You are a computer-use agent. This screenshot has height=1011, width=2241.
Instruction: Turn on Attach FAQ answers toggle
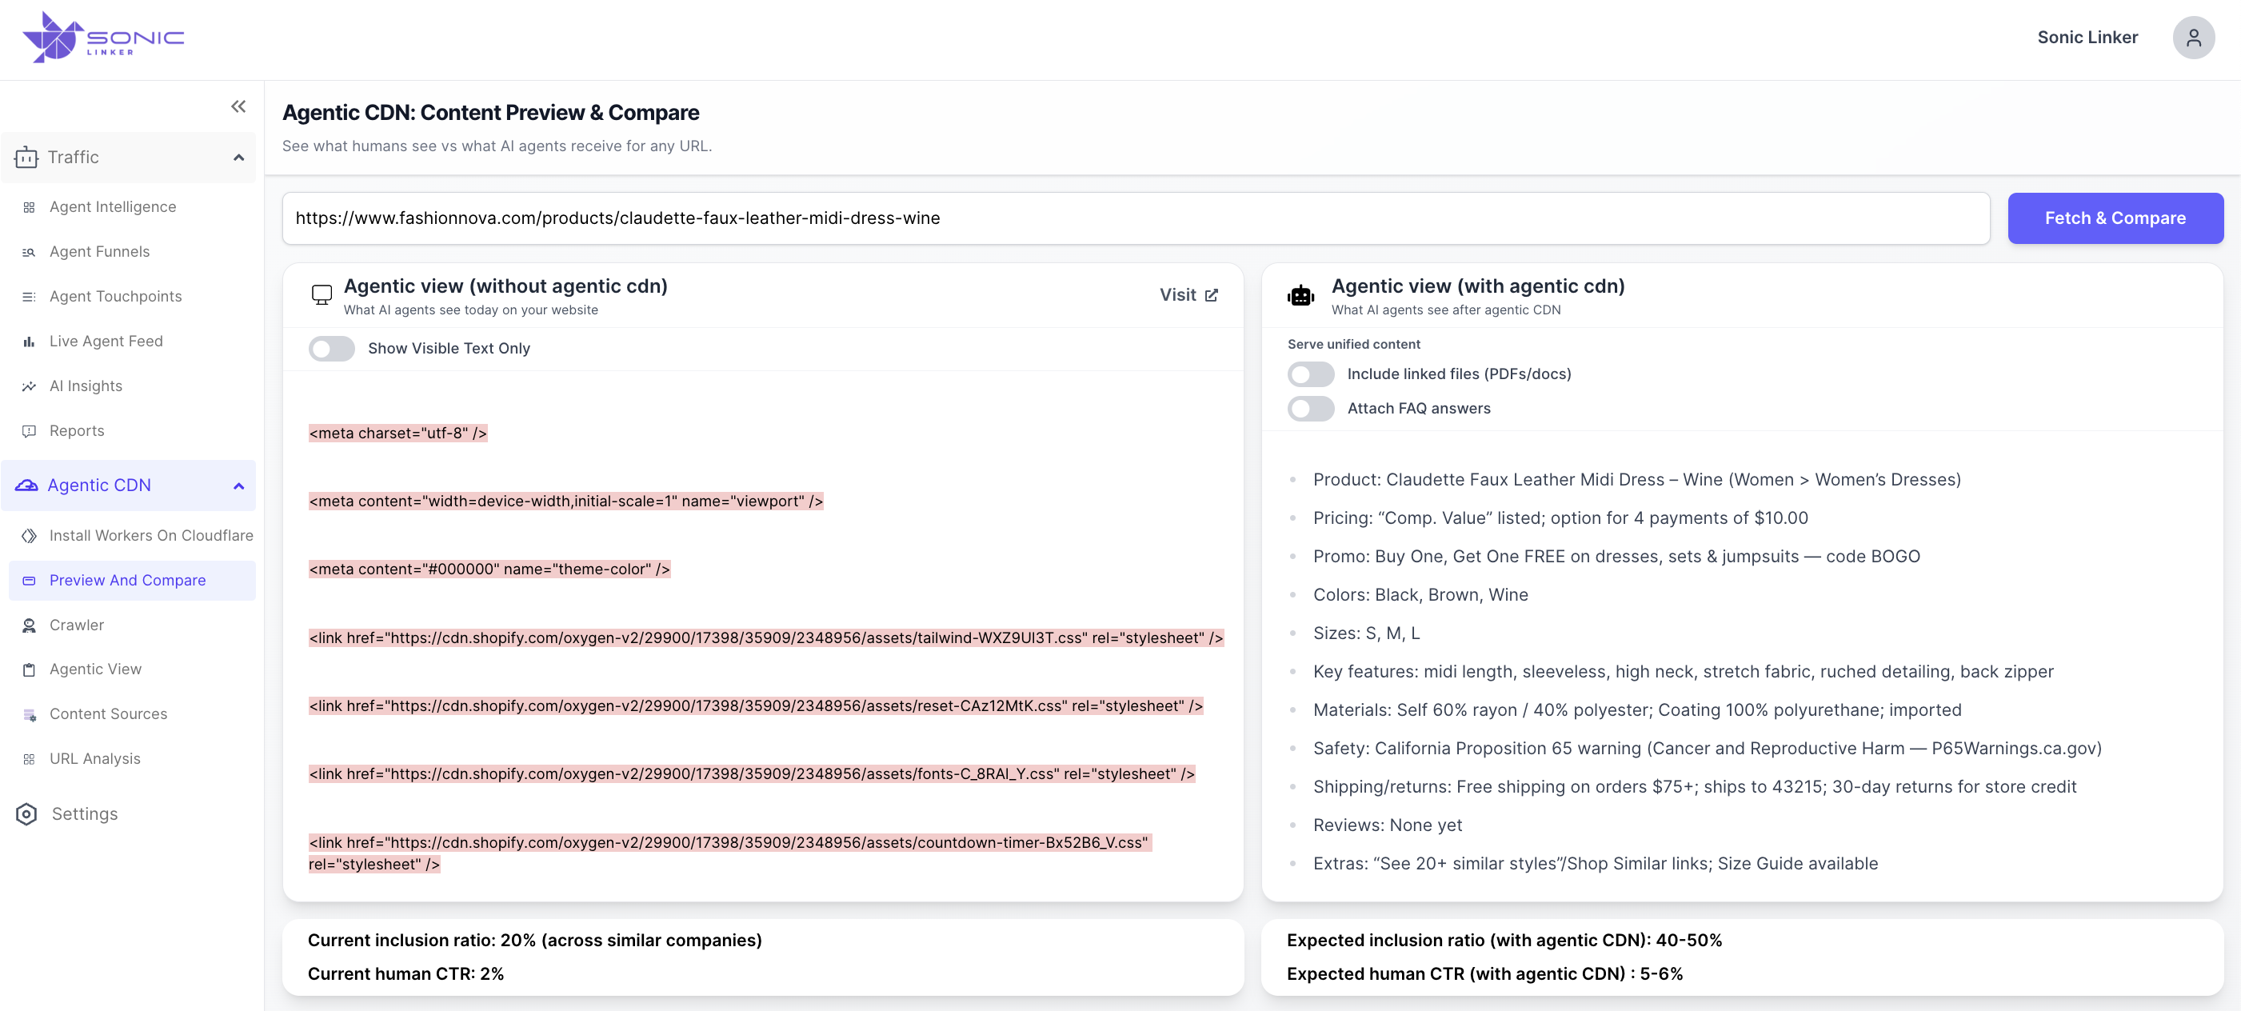pyautogui.click(x=1310, y=408)
